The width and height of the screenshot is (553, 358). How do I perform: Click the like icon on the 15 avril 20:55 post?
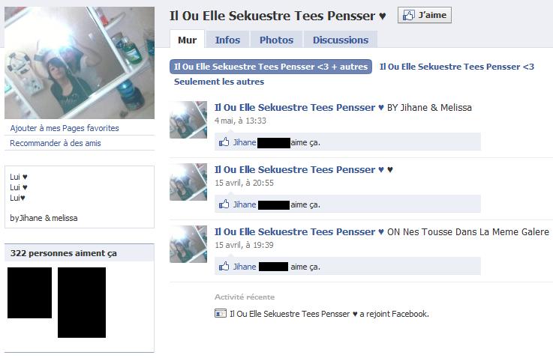[x=224, y=204]
